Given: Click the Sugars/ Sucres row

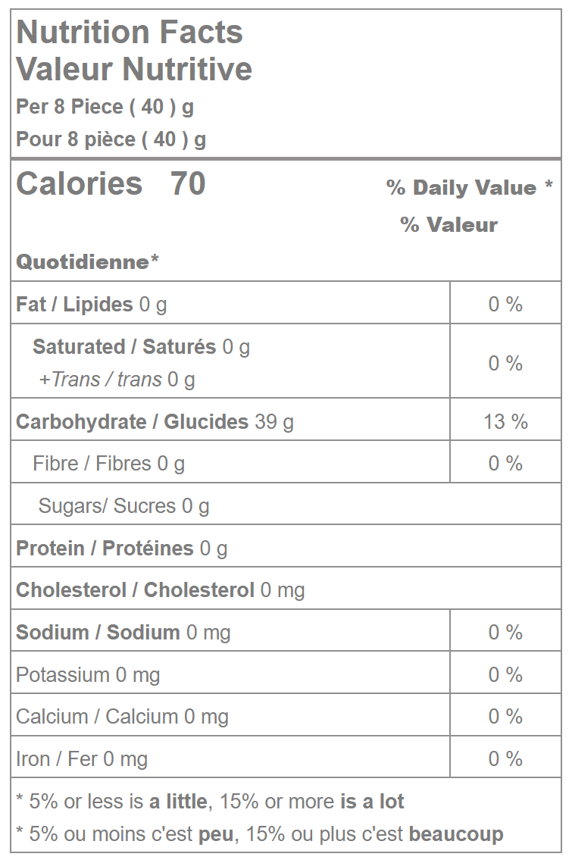Looking at the screenshot, I should [123, 506].
